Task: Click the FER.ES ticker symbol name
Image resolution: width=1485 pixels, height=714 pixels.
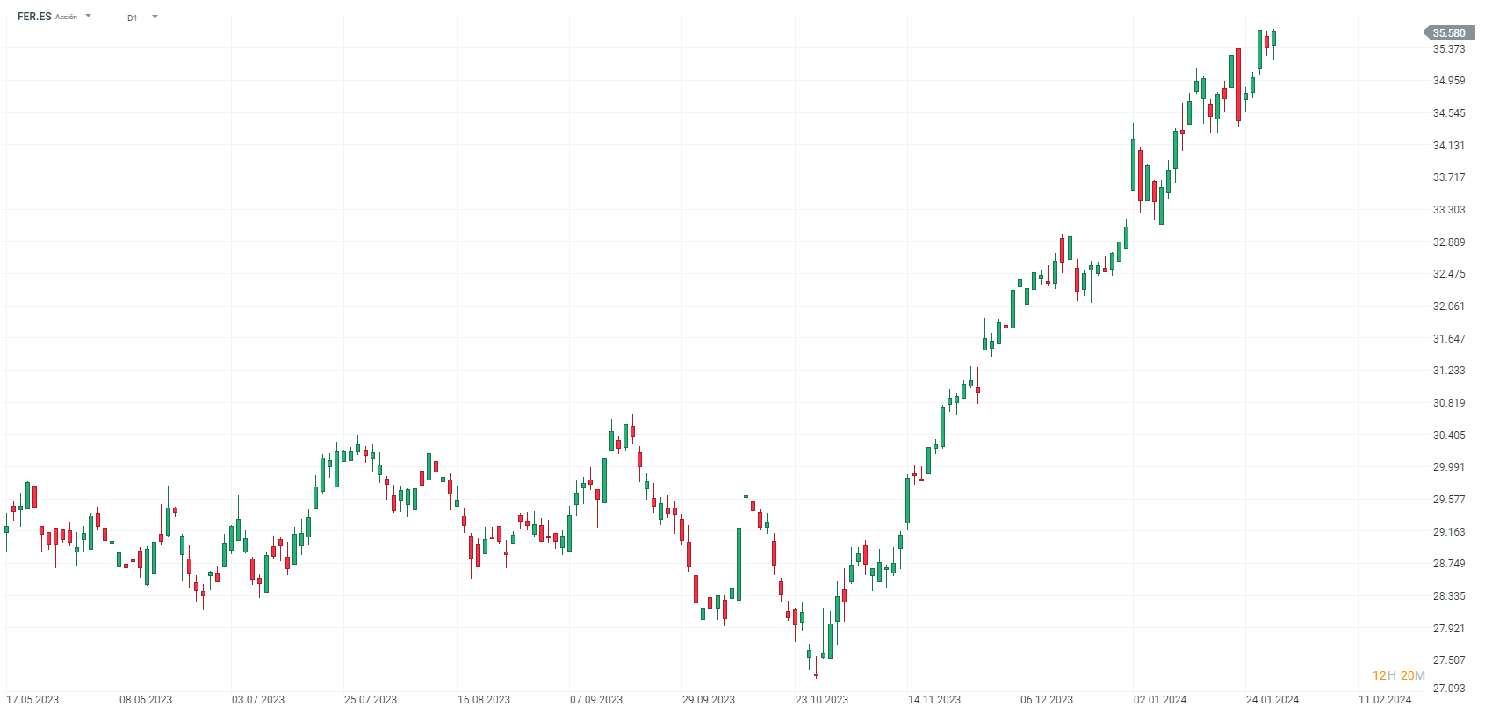Action: tap(34, 17)
